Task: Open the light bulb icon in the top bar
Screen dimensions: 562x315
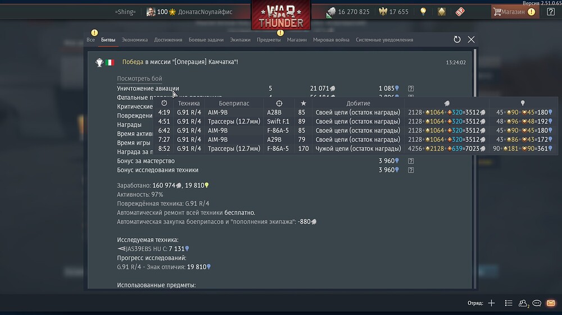Action: pos(423,11)
